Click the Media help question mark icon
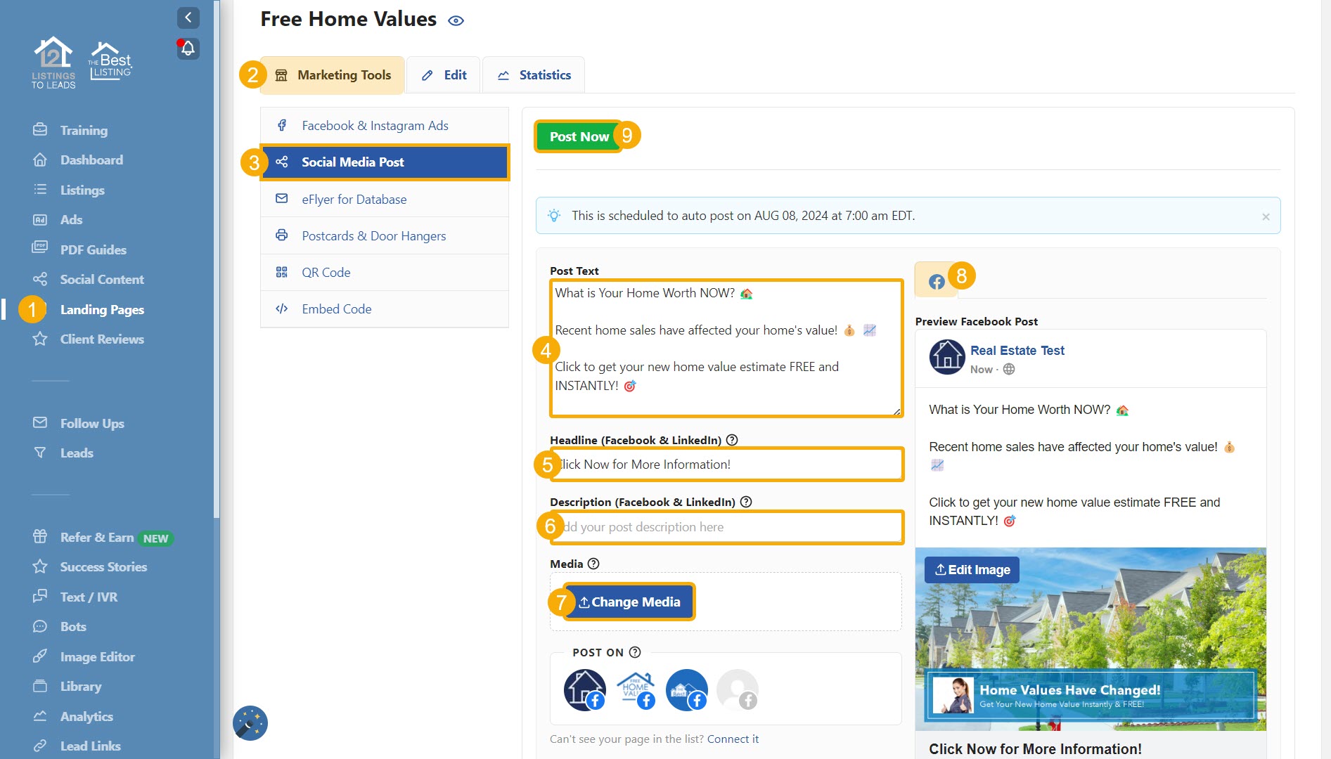1331x759 pixels. click(x=593, y=564)
